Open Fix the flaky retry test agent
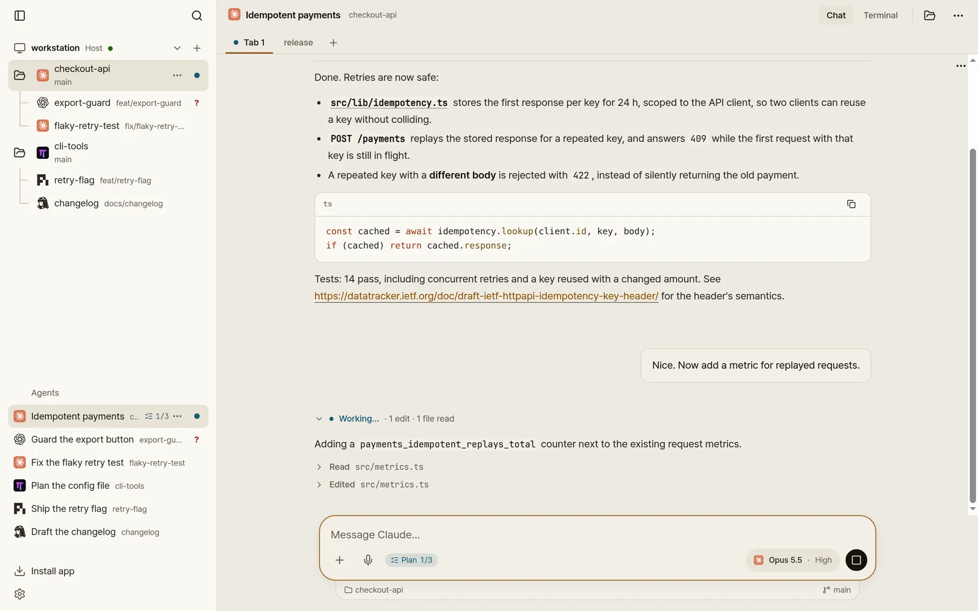Screen dimensions: 978x611 pyautogui.click(x=108, y=463)
